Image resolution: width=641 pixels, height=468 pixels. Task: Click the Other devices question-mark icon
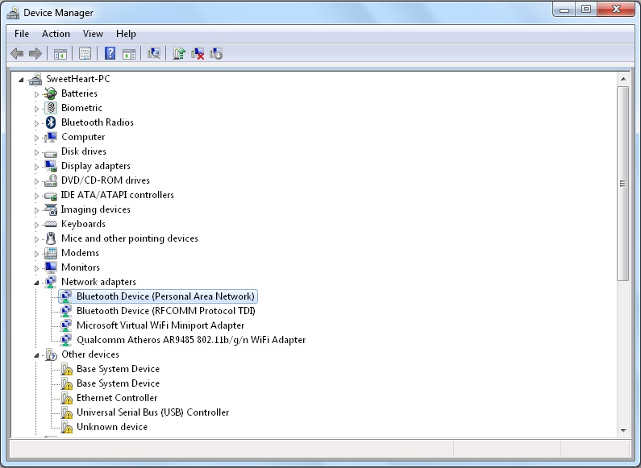52,354
